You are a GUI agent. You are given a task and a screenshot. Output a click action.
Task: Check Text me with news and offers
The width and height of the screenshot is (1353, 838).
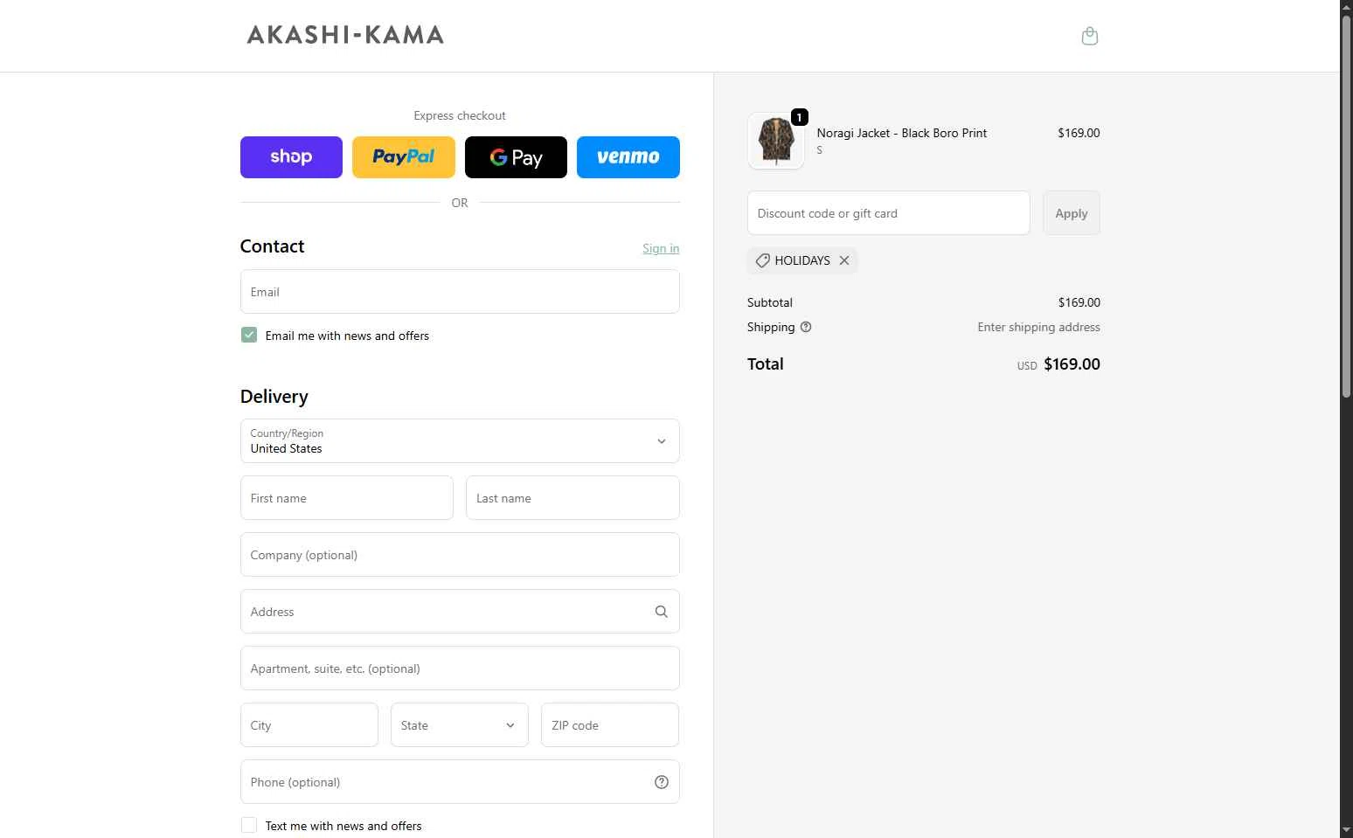click(x=249, y=825)
